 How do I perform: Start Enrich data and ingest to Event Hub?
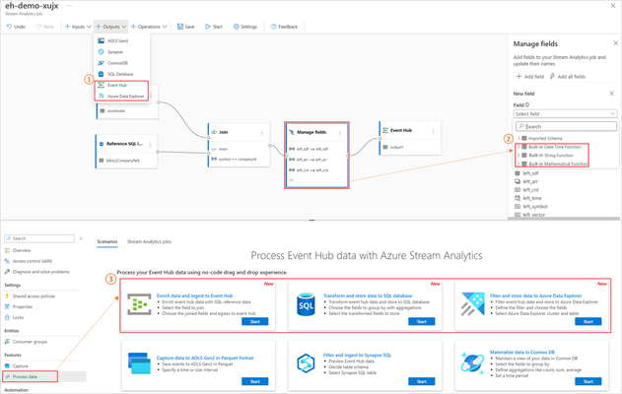(255, 321)
